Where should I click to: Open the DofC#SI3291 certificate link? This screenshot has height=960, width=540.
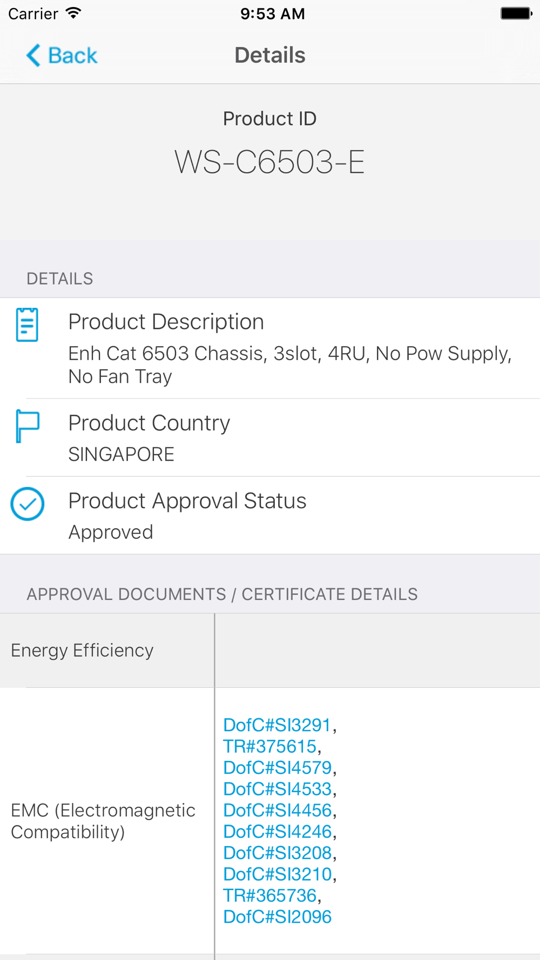tap(276, 725)
